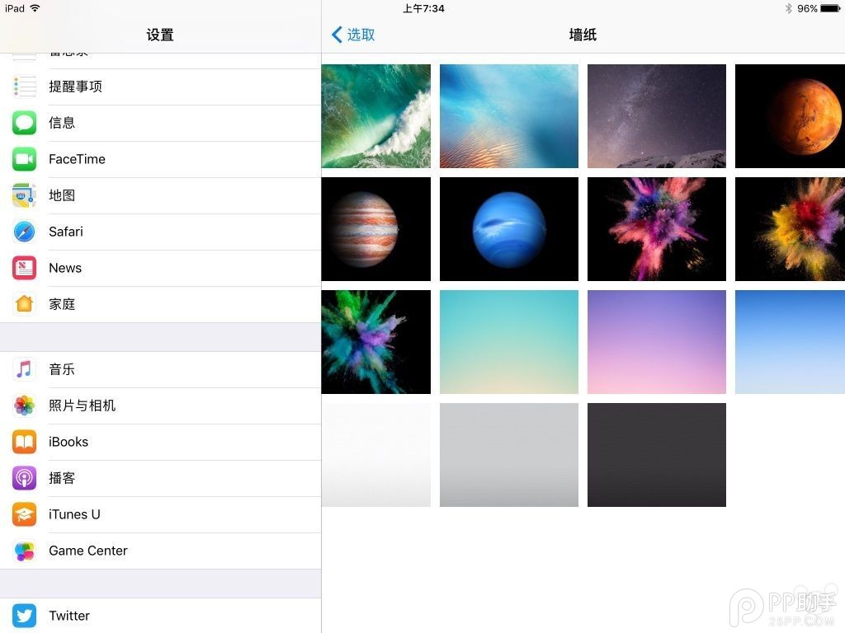The width and height of the screenshot is (845, 633).
Task: Tap the purple Podcasts (播客) icon
Action: pos(24,478)
